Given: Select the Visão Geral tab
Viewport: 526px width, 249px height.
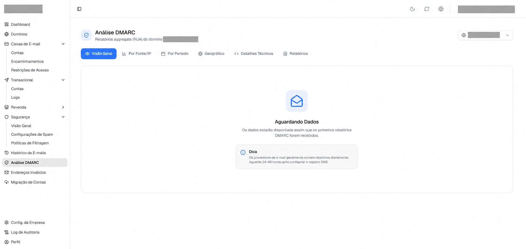Looking at the screenshot, I should tap(99, 54).
